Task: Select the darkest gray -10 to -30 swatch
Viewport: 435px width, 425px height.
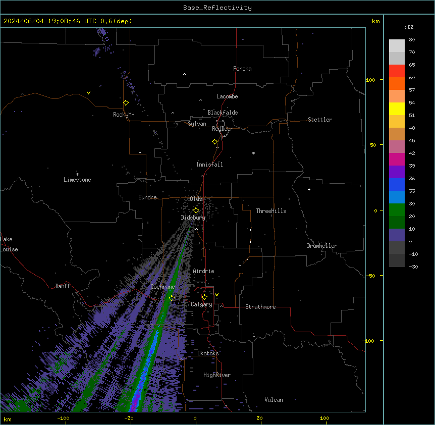Action: [397, 260]
